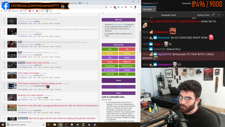Click username BigSethTM in chat

(164, 54)
